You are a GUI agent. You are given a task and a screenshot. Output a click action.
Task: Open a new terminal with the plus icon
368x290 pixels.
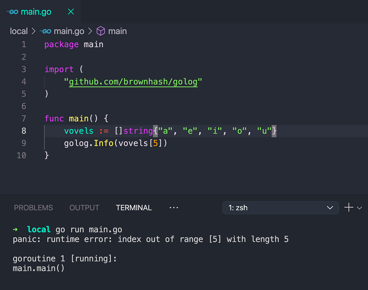[x=348, y=207]
